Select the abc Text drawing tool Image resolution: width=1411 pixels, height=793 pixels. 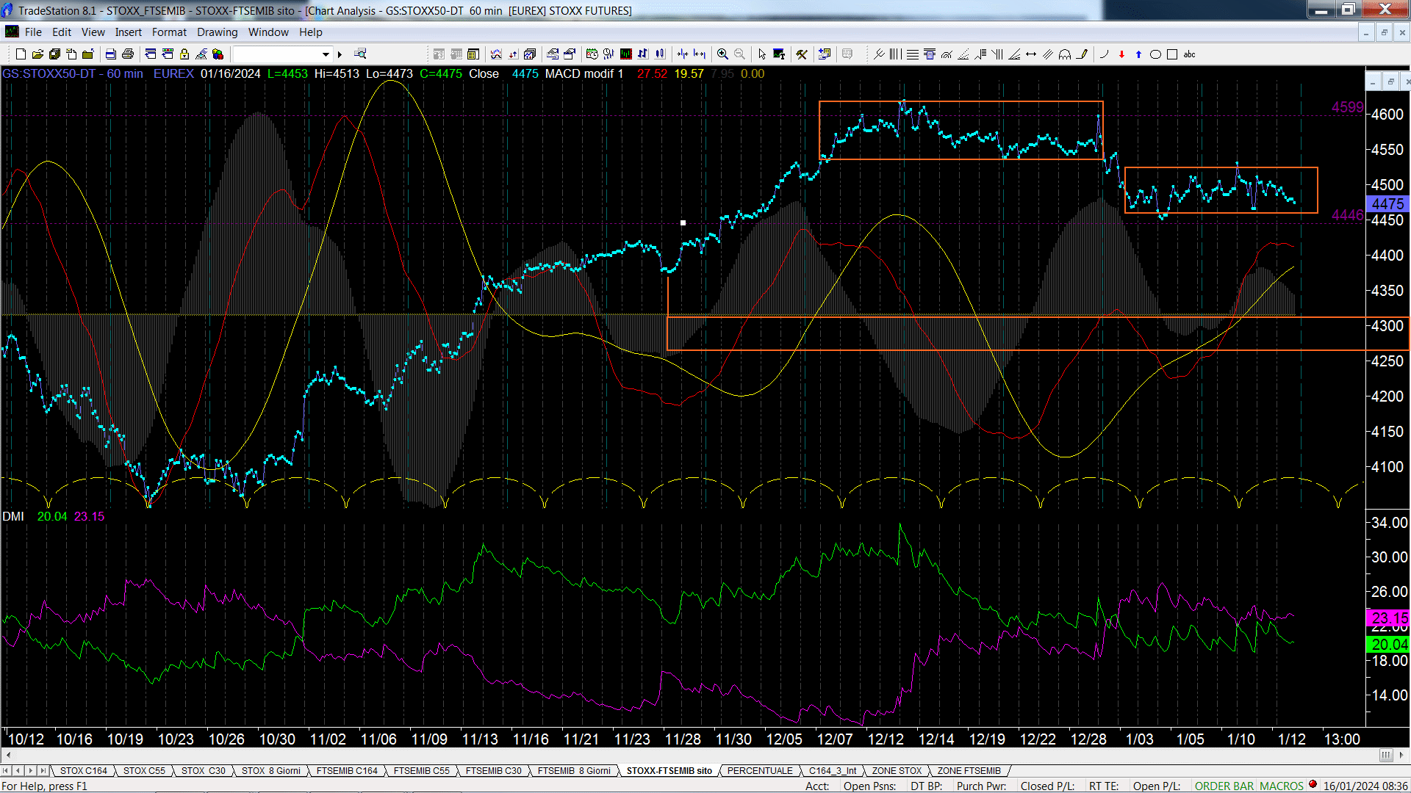tap(1190, 54)
